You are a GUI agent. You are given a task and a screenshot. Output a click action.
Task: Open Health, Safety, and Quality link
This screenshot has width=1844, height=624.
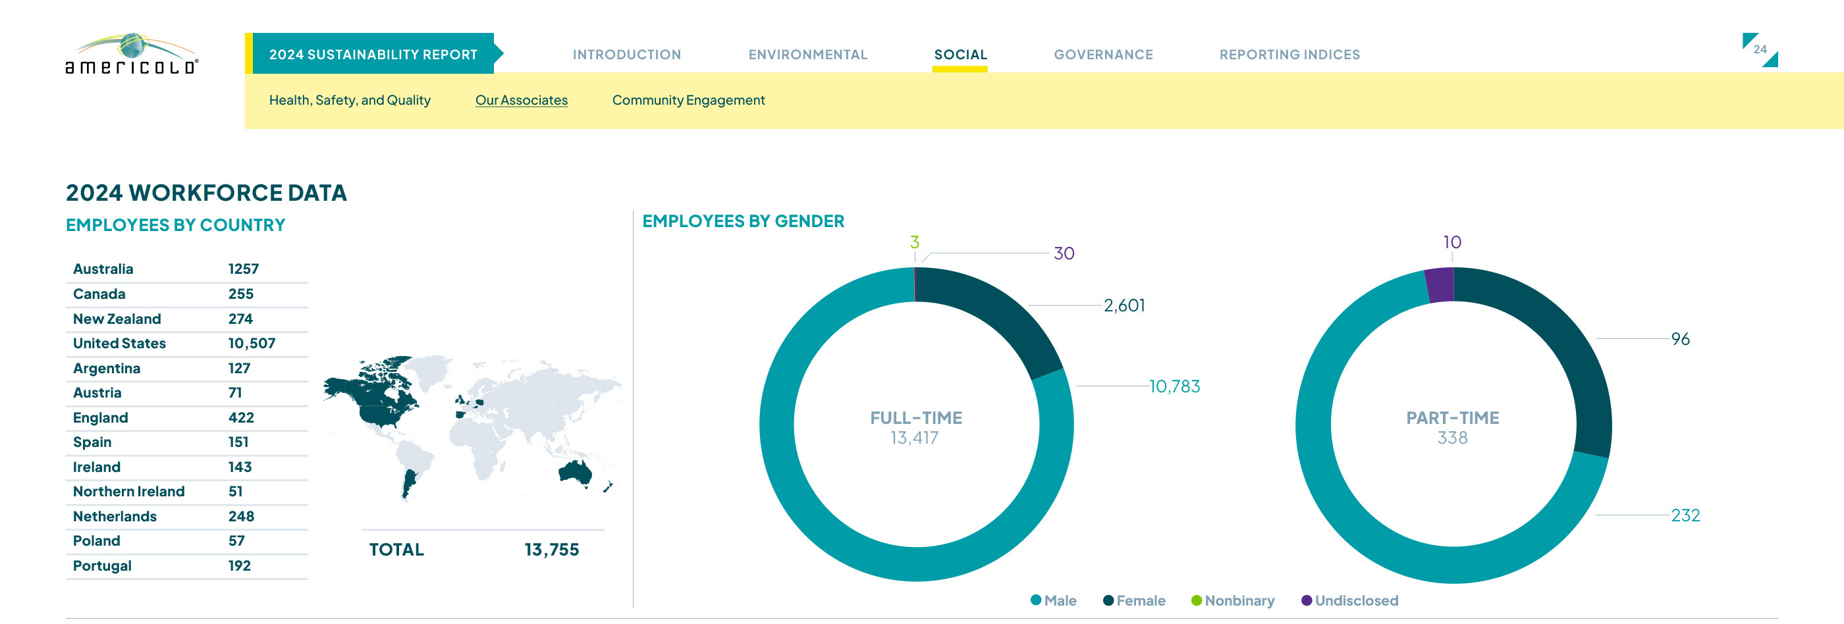(x=349, y=100)
